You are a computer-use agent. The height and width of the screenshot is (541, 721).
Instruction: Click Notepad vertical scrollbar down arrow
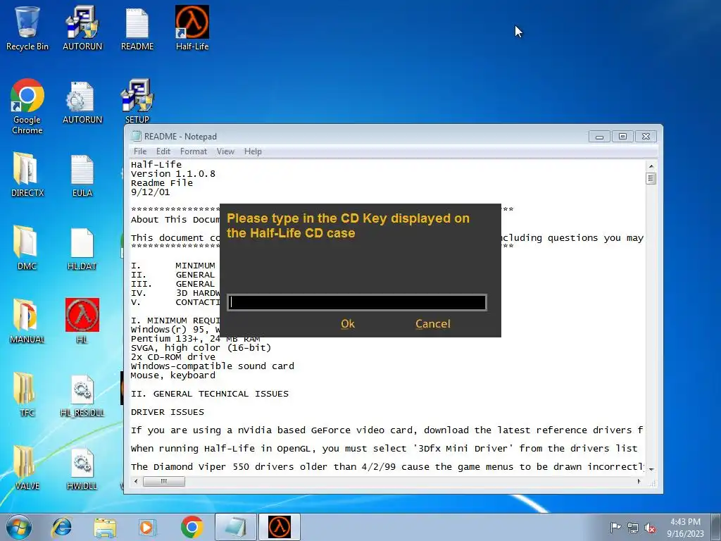click(x=651, y=470)
